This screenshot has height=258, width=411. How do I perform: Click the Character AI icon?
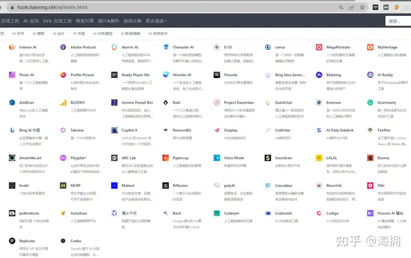pos(166,47)
